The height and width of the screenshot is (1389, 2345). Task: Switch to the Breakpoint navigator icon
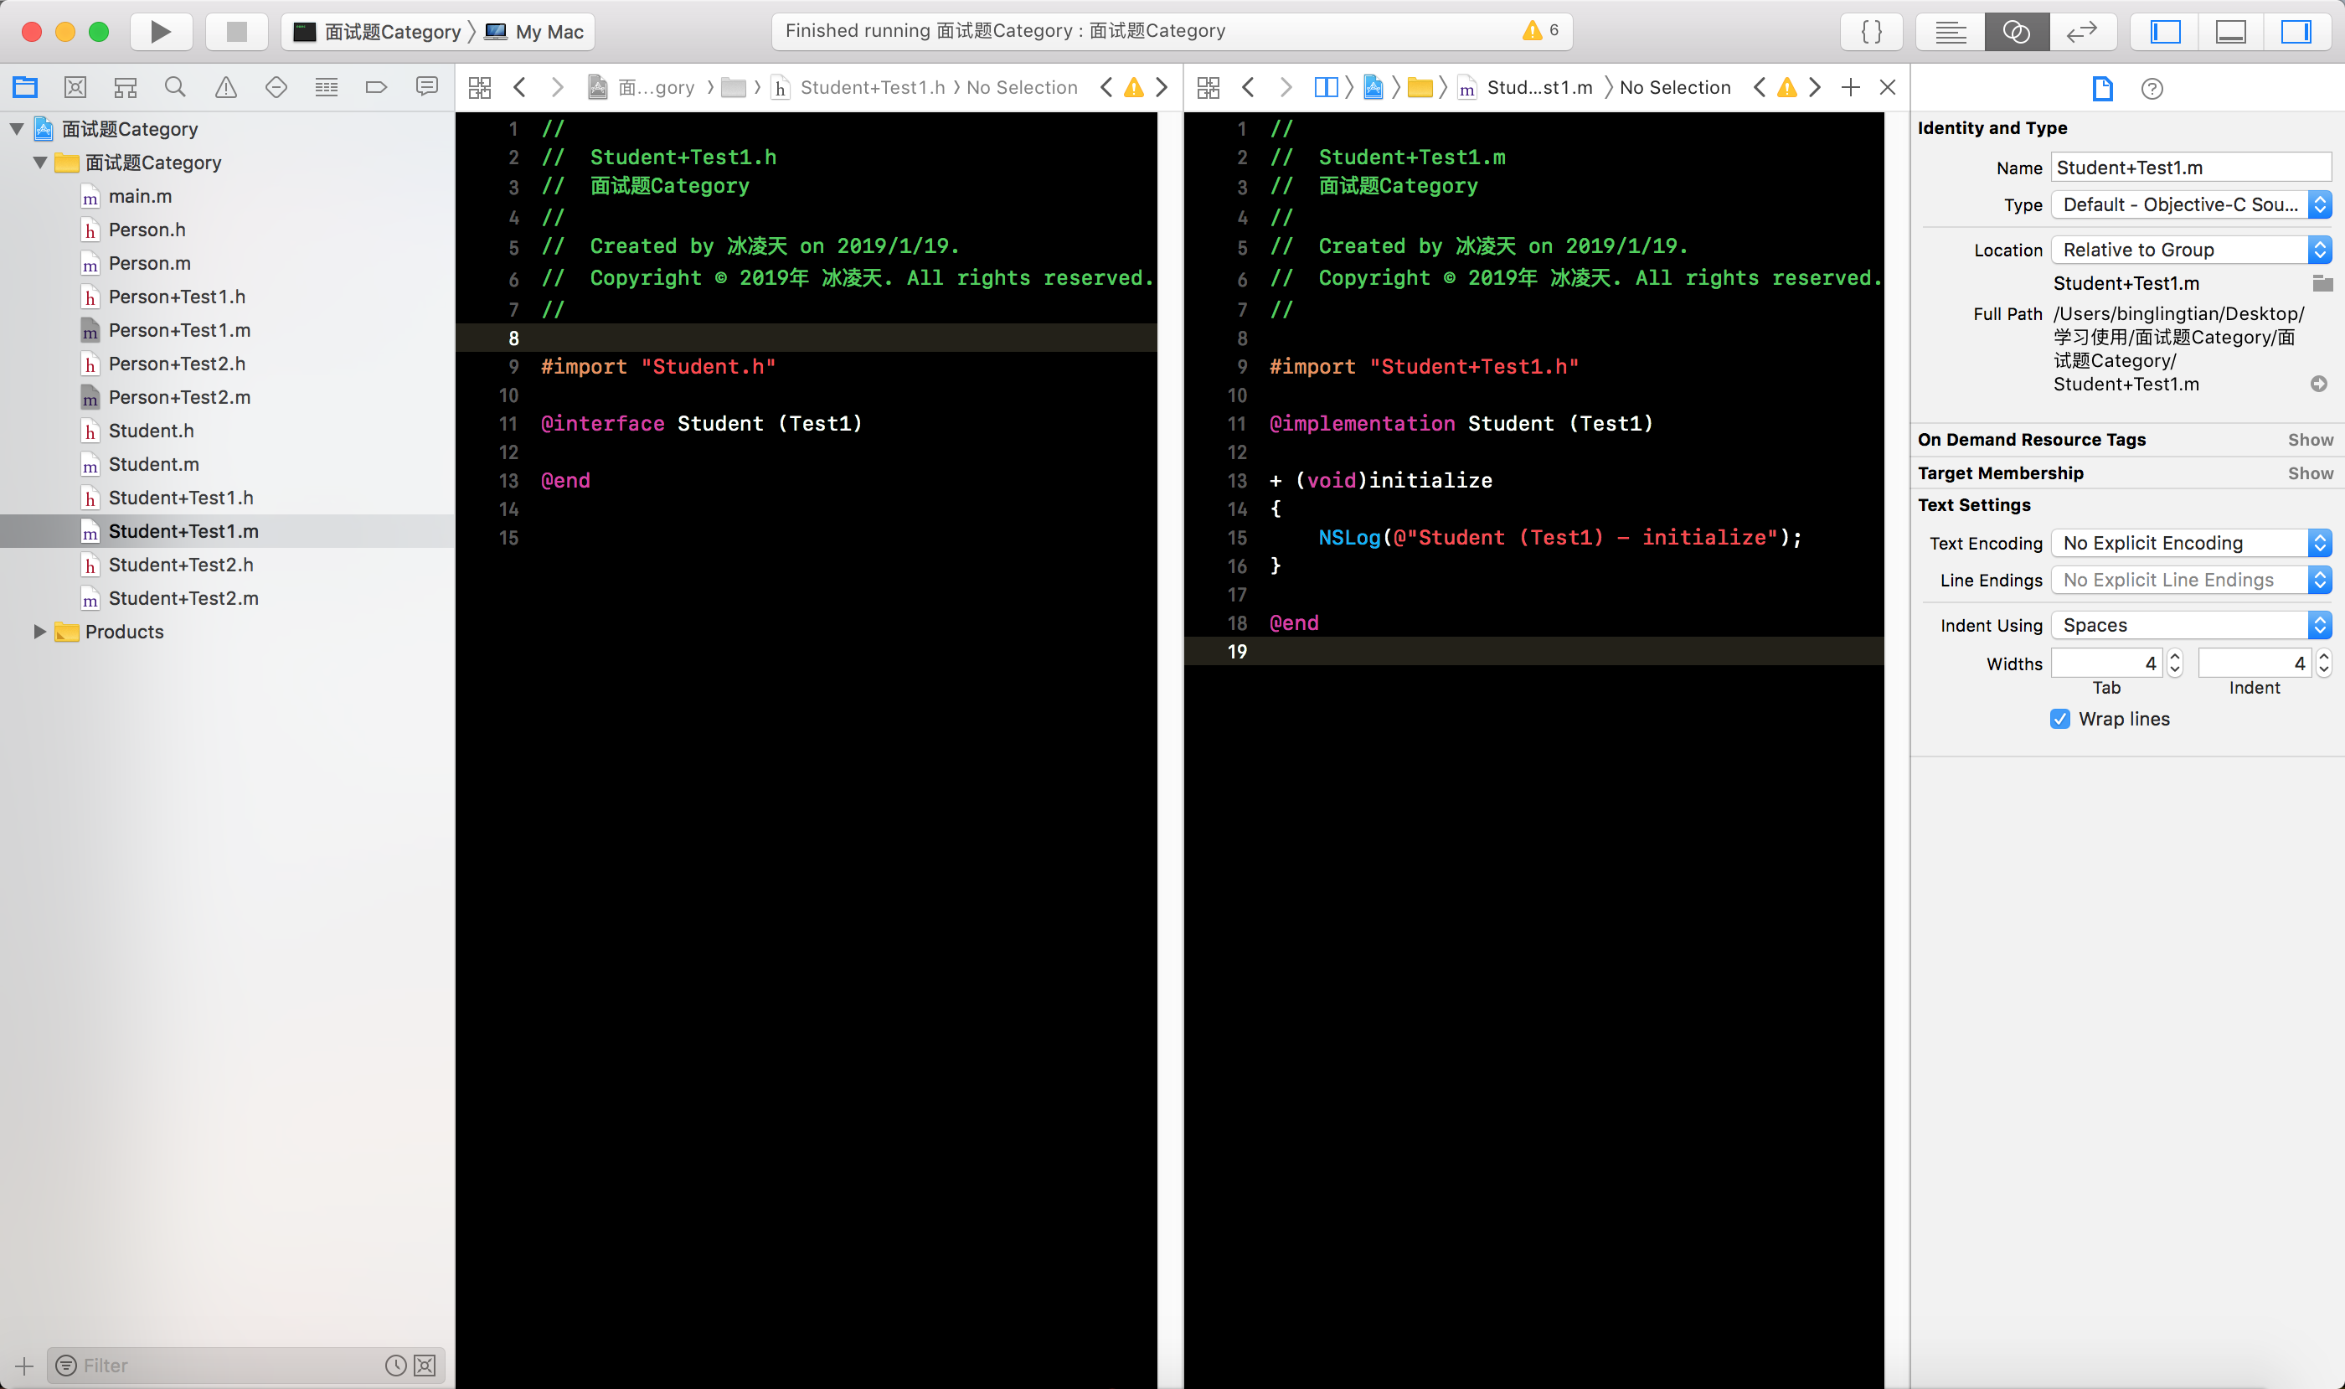point(376,88)
